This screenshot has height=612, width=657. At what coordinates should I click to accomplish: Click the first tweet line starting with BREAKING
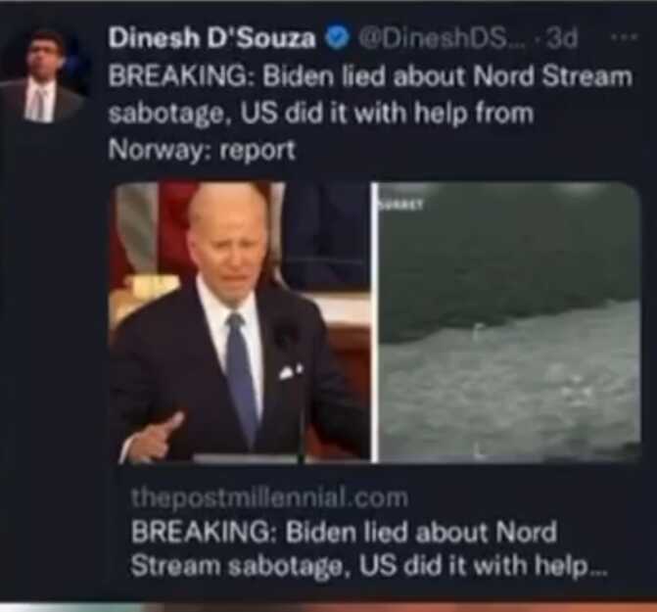(x=370, y=77)
